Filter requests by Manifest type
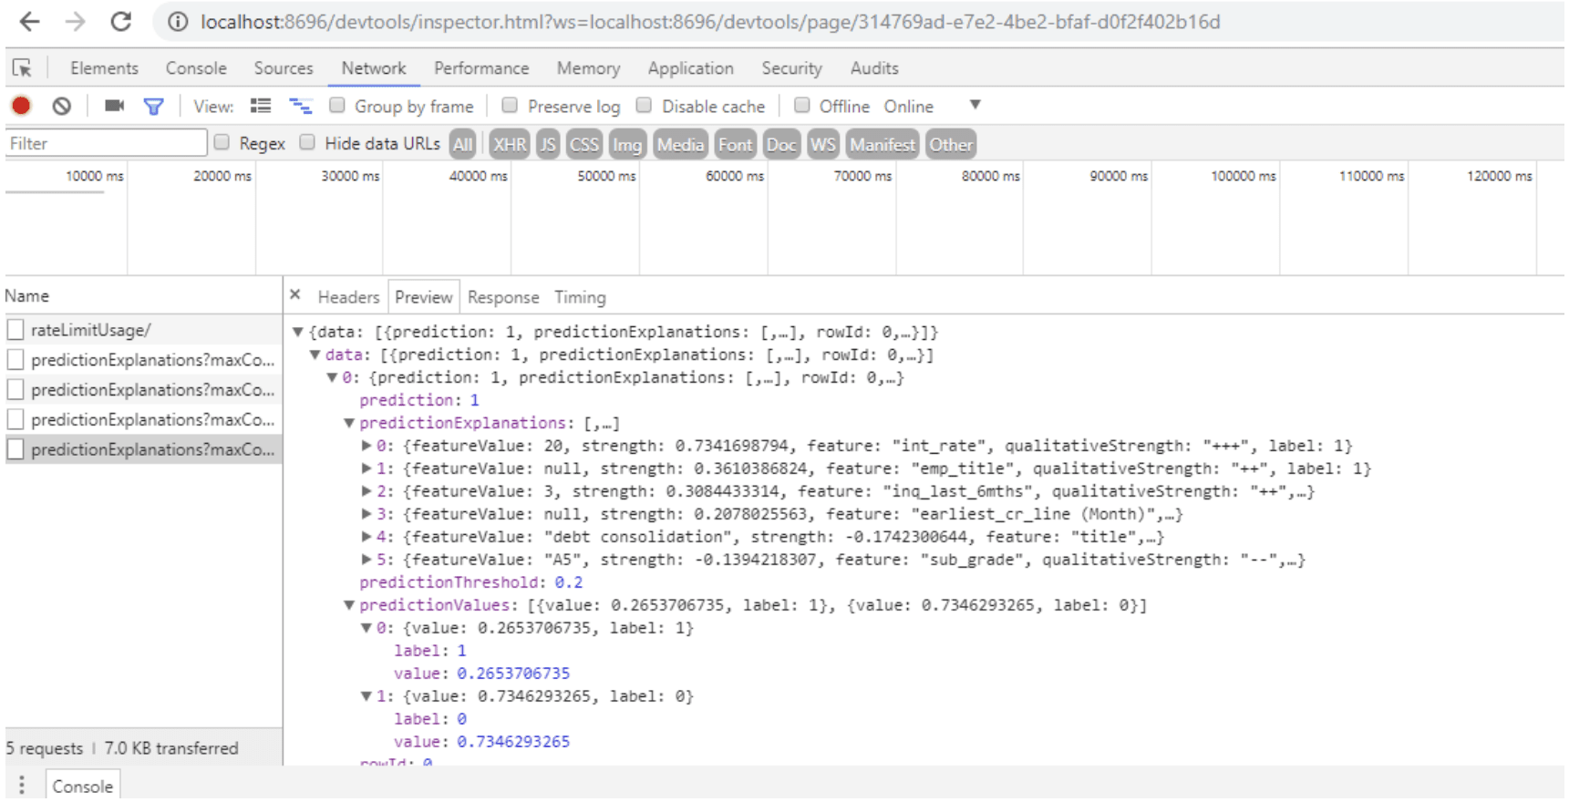The image size is (1569, 802). [x=883, y=144]
